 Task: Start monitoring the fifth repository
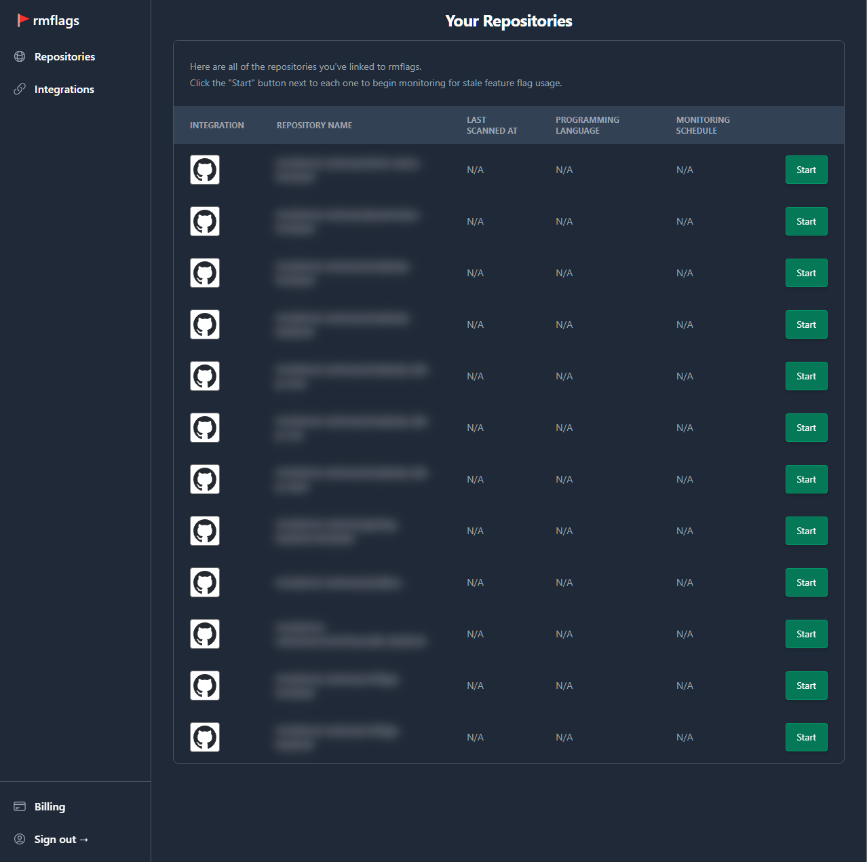[806, 376]
